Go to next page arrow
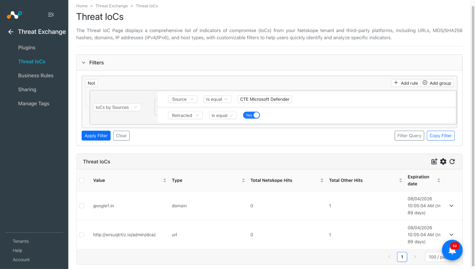Screen dimensions: 475x269 pyautogui.click(x=415, y=257)
